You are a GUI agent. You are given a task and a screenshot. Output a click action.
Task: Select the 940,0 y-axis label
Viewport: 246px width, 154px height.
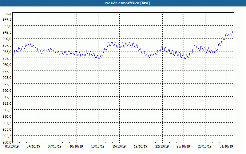pyautogui.click(x=7, y=39)
